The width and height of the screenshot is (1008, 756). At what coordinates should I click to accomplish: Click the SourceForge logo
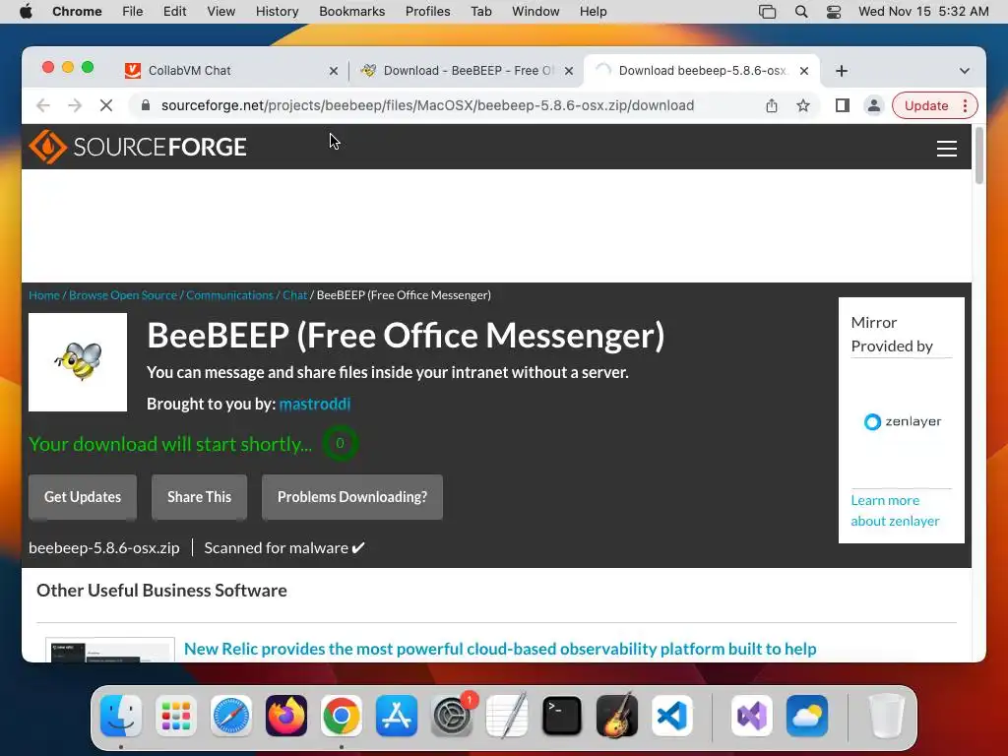tap(138, 147)
